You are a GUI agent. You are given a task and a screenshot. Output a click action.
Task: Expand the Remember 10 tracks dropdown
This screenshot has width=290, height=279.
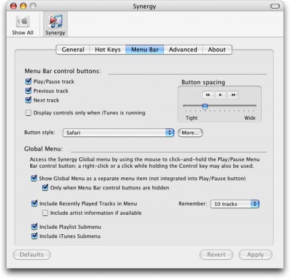[x=234, y=204]
